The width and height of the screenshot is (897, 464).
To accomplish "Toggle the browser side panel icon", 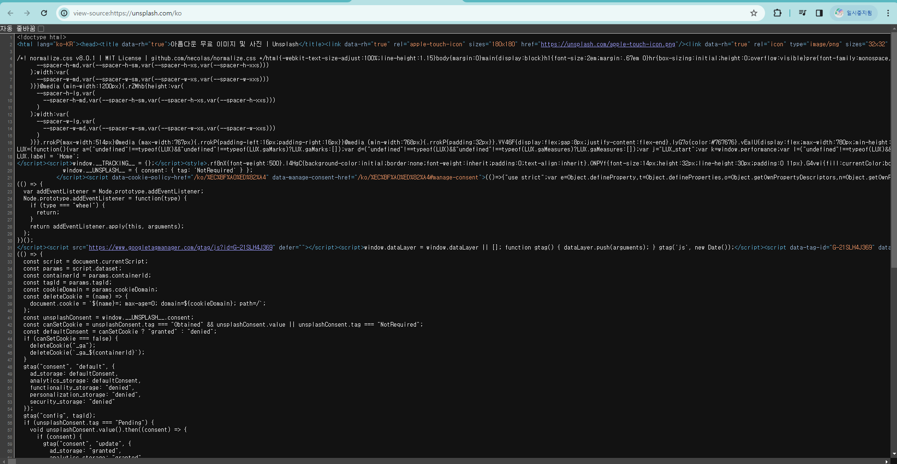I will 819,13.
